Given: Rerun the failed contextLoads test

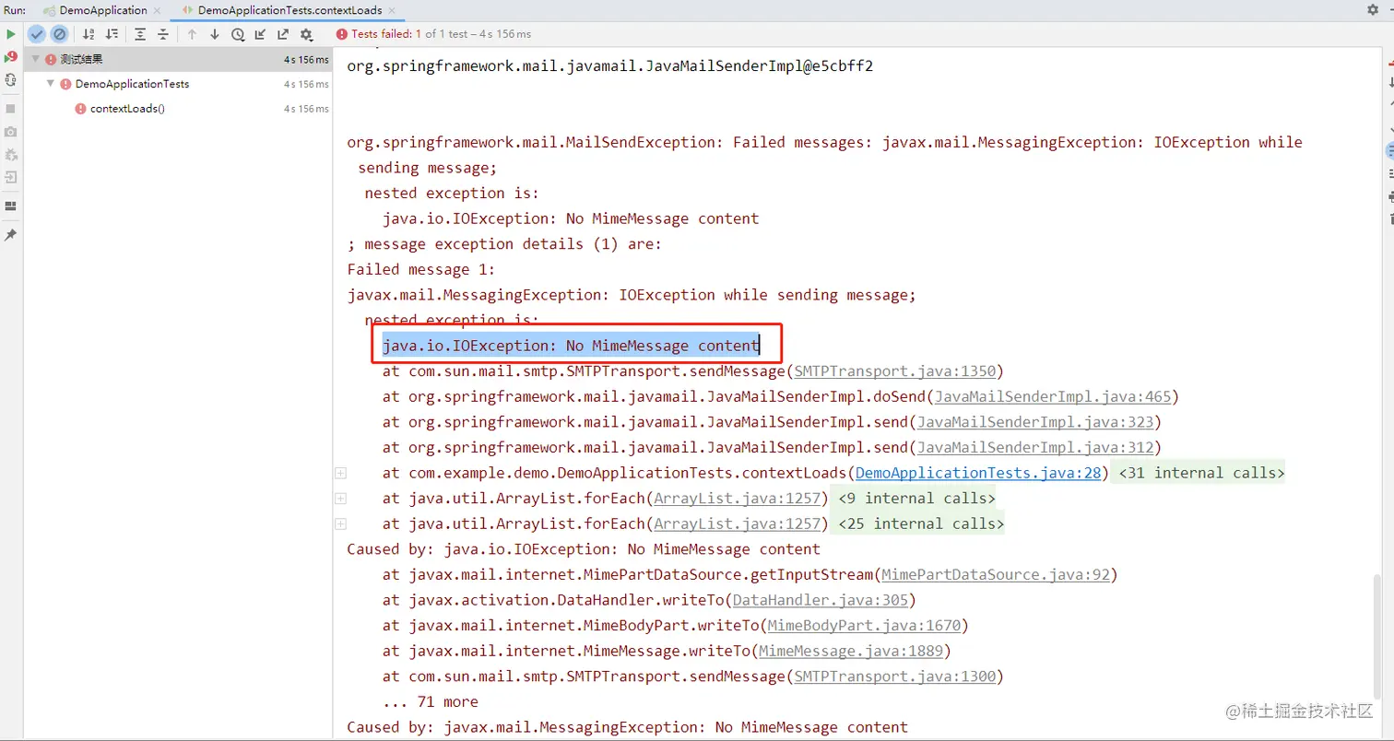Looking at the screenshot, I should coord(9,56).
